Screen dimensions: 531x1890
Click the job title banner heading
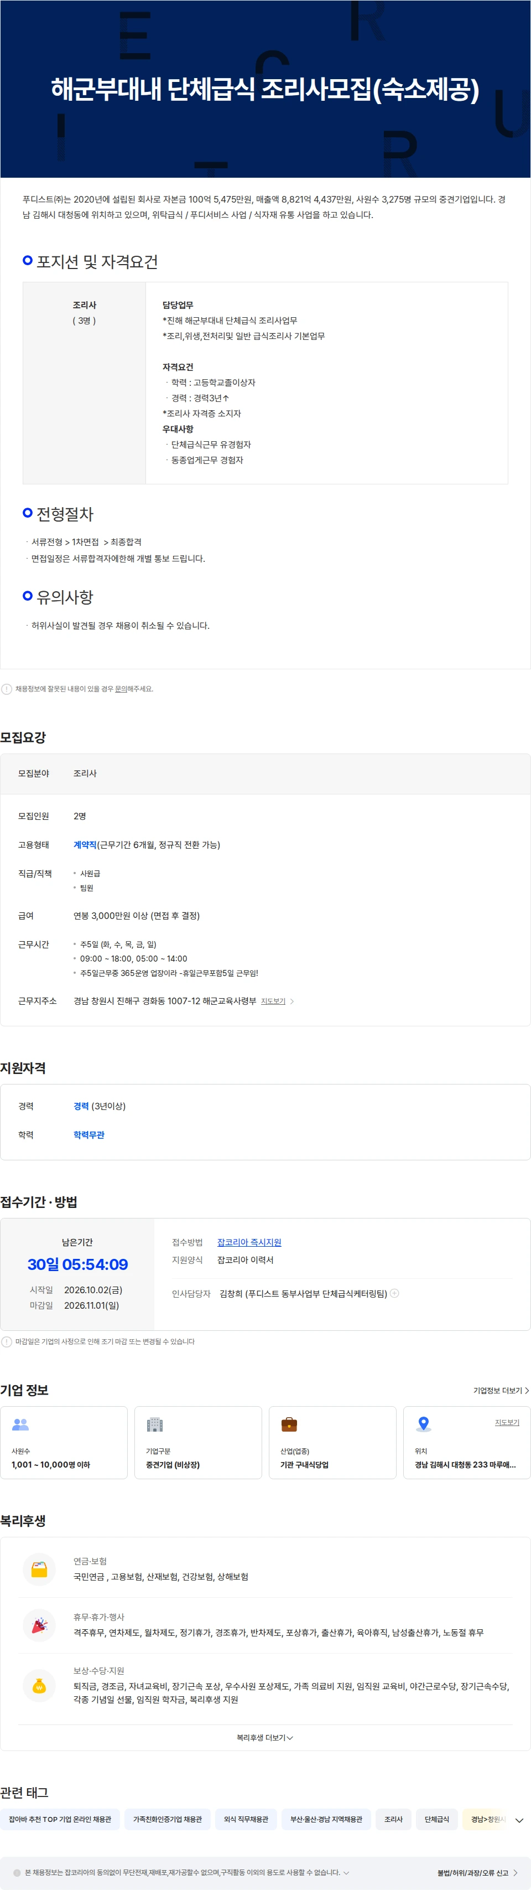click(265, 90)
